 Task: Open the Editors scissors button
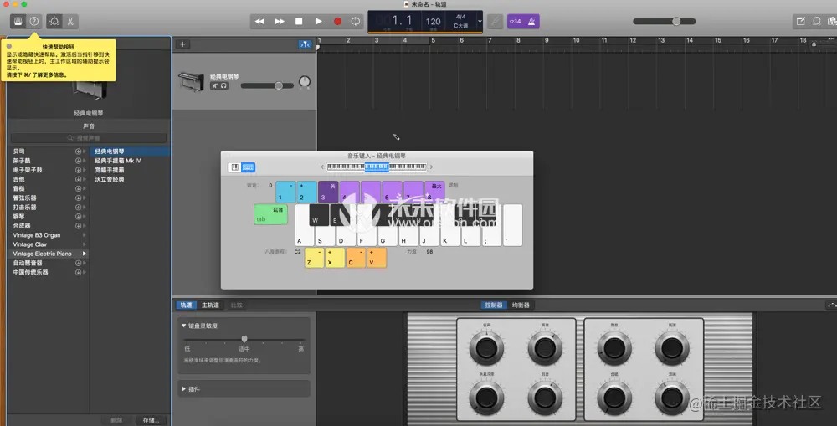point(70,22)
